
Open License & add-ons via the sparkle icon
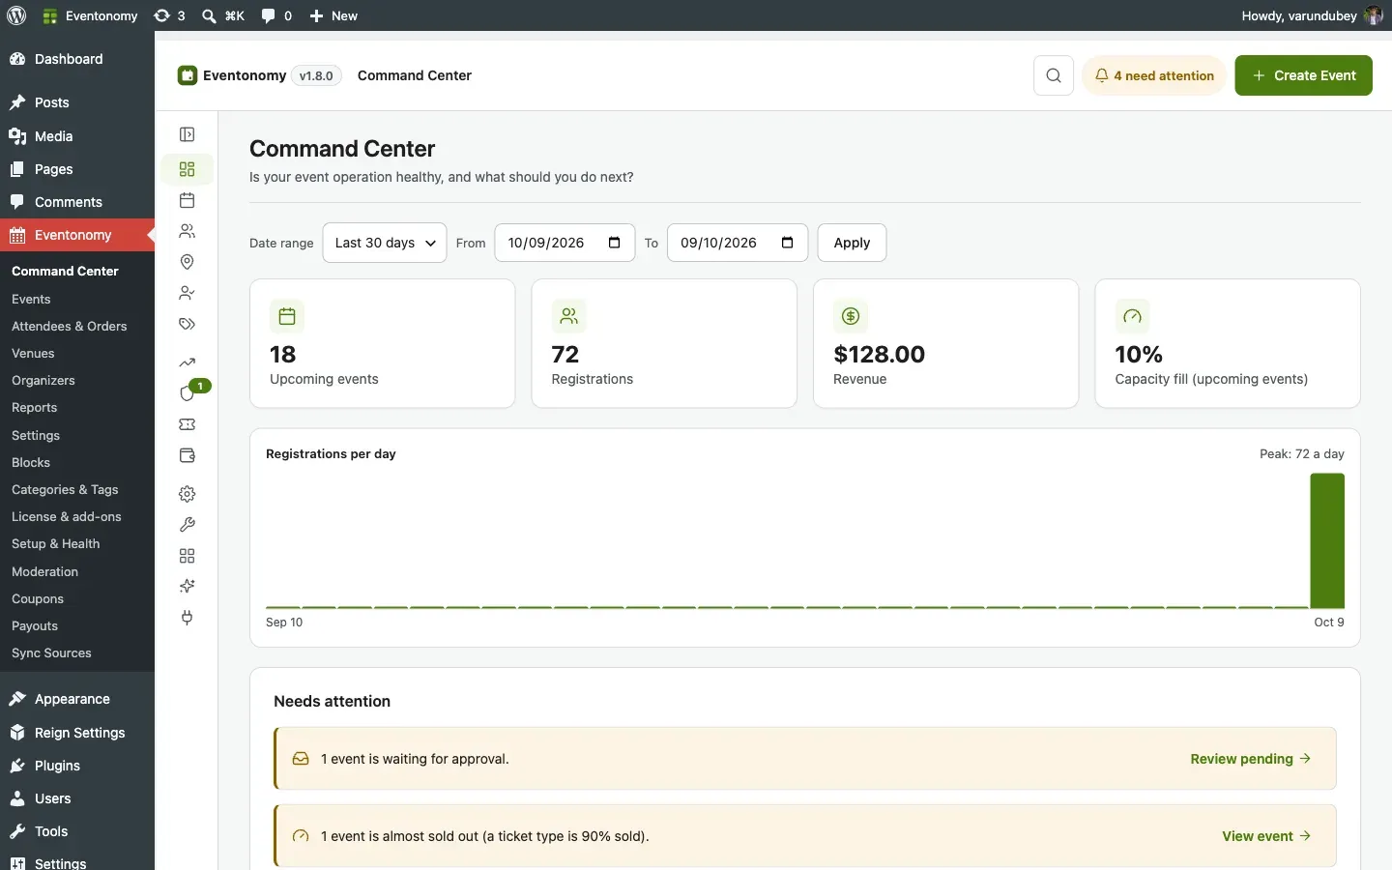point(188,587)
